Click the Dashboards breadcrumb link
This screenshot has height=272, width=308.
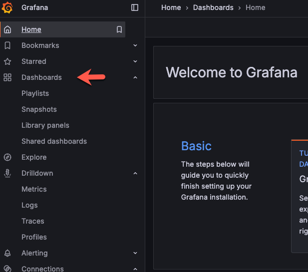tap(213, 7)
